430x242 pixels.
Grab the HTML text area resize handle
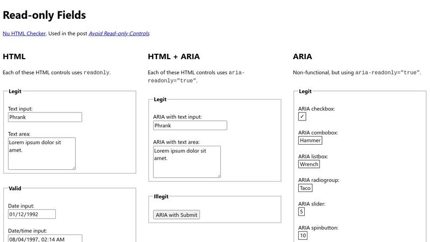click(73, 167)
